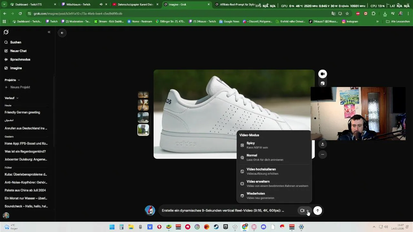Open the Instagram bookmark

350,21
